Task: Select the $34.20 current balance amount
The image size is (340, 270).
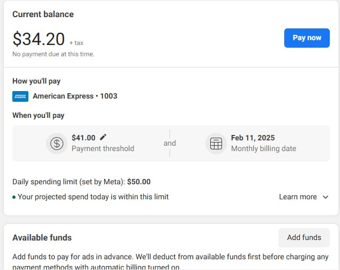Action: click(x=39, y=39)
